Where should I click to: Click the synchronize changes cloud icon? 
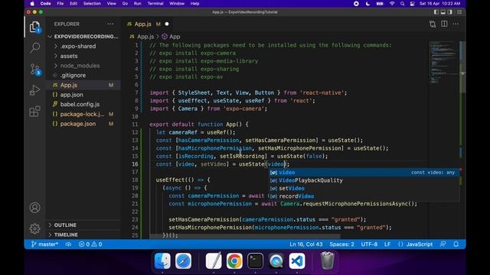(x=68, y=244)
